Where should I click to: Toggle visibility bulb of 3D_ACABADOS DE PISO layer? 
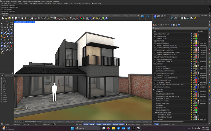click(x=192, y=43)
